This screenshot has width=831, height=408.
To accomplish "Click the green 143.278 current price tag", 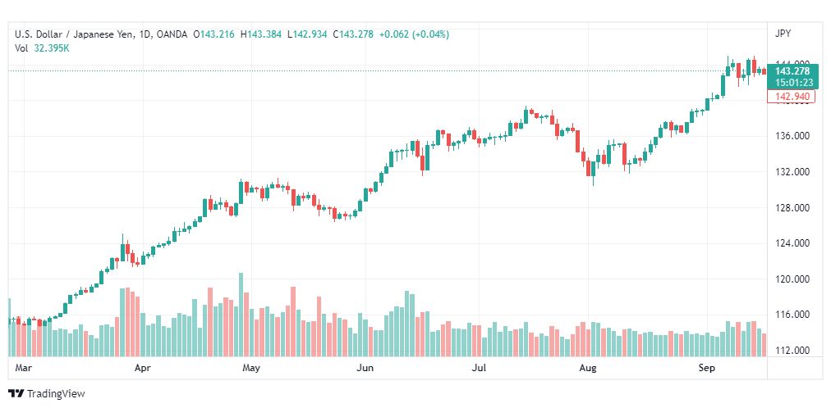I will pos(793,70).
